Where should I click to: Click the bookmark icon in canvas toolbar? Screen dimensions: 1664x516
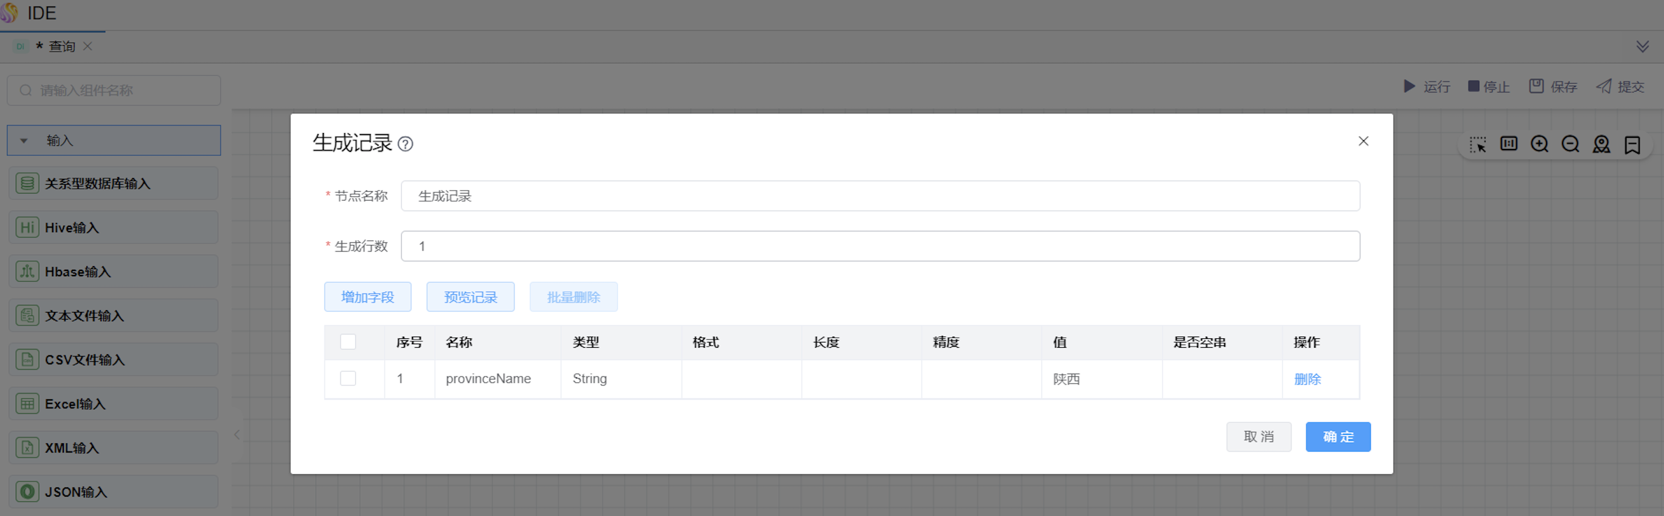click(x=1632, y=144)
